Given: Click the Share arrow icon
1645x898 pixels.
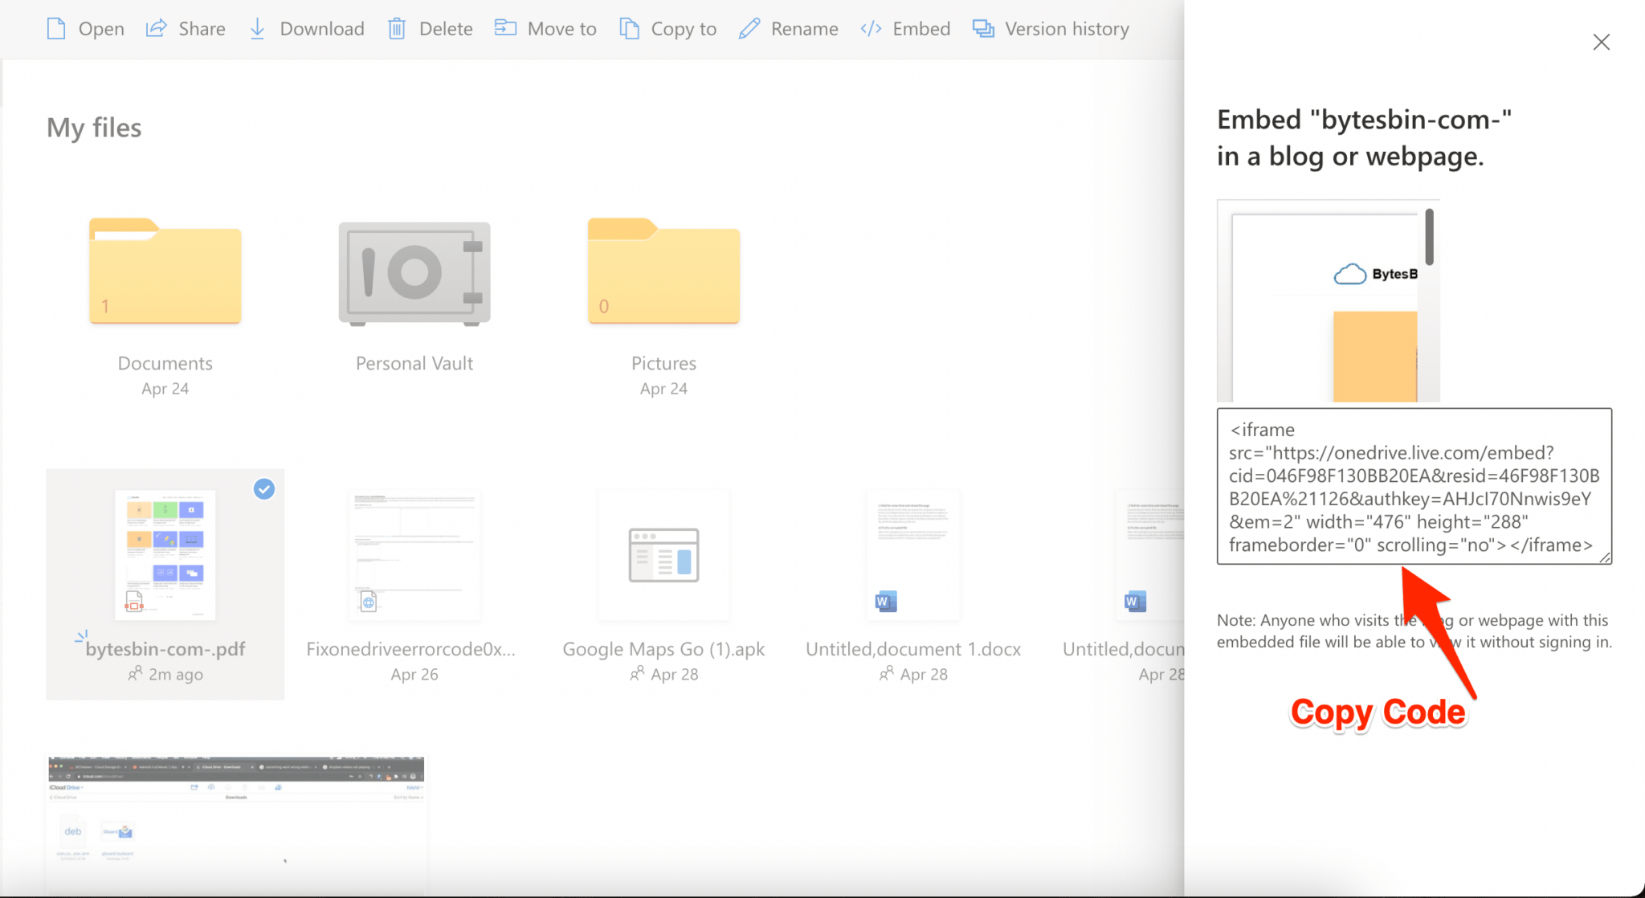Looking at the screenshot, I should pos(156,29).
